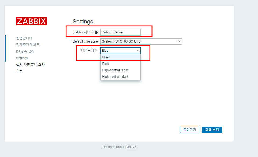Choose Blue theme from the list
The height and width of the screenshot is (157, 258).
click(121, 57)
